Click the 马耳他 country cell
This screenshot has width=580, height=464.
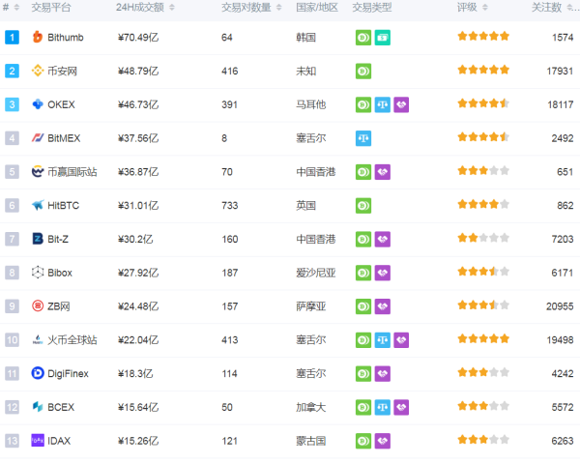tap(311, 104)
